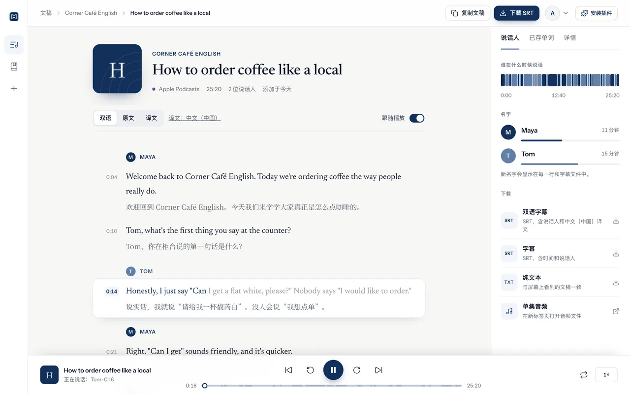The height and width of the screenshot is (394, 630).
Task: Click the 安装插件 button
Action: [x=597, y=13]
